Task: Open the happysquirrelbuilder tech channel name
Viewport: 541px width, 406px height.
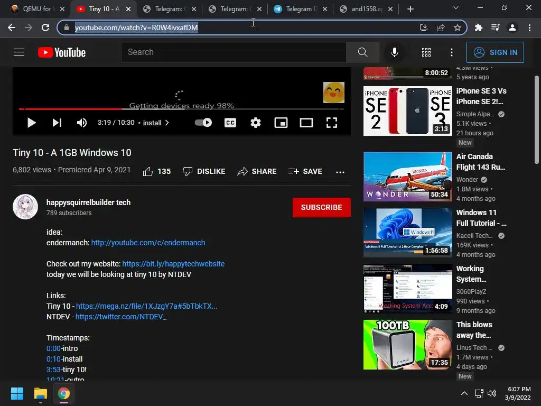Action: 88,202
